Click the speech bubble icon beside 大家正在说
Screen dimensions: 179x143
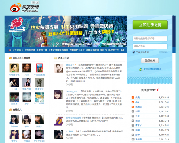56,58
